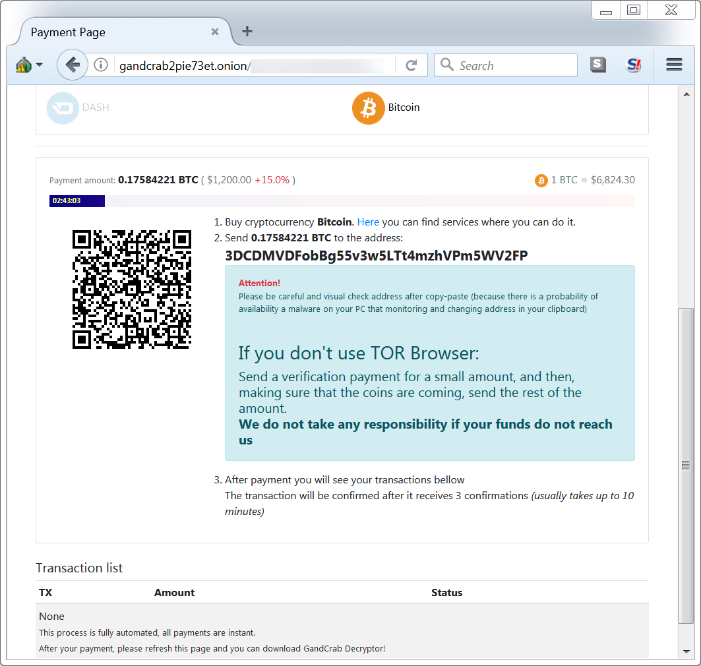
Task: Click the scrollbar up arrow
Action: click(x=686, y=94)
